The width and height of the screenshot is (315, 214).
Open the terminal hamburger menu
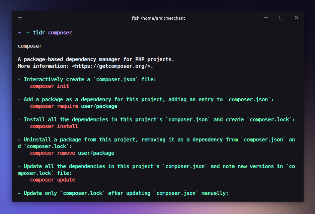point(20,18)
